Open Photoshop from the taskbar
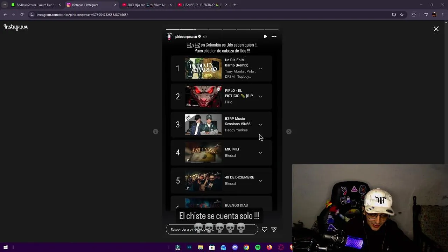 coord(189,247)
